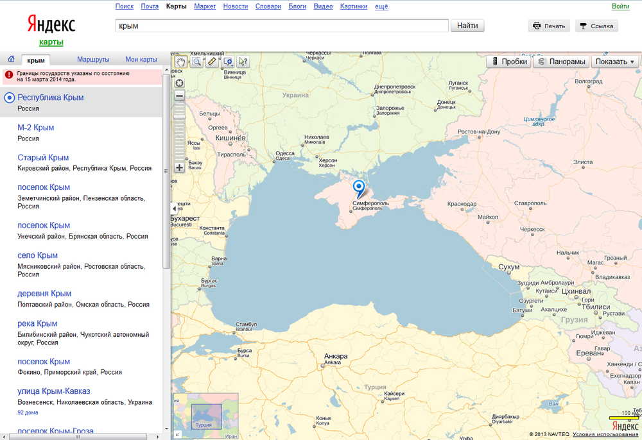This screenshot has width=642, height=440.
Task: Open the Старый Крым result
Action: click(x=43, y=157)
